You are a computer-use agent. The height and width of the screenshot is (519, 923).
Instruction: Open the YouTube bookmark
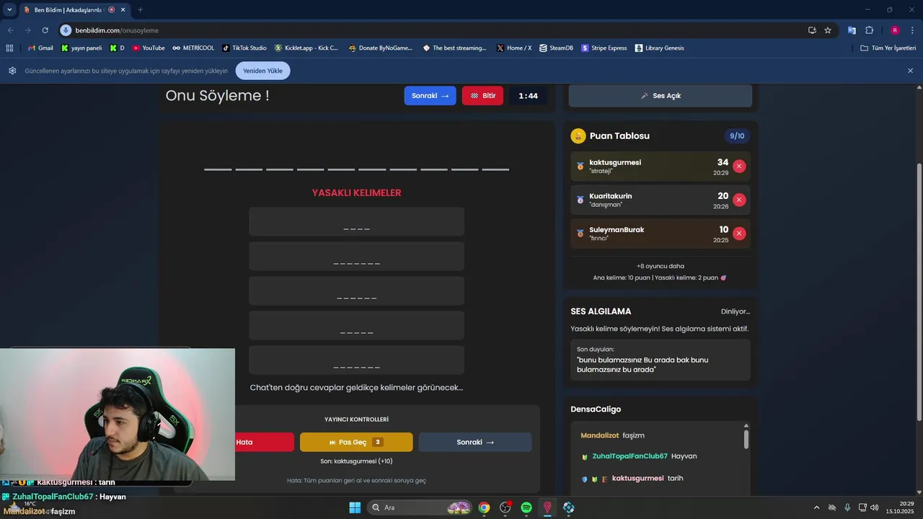[149, 48]
